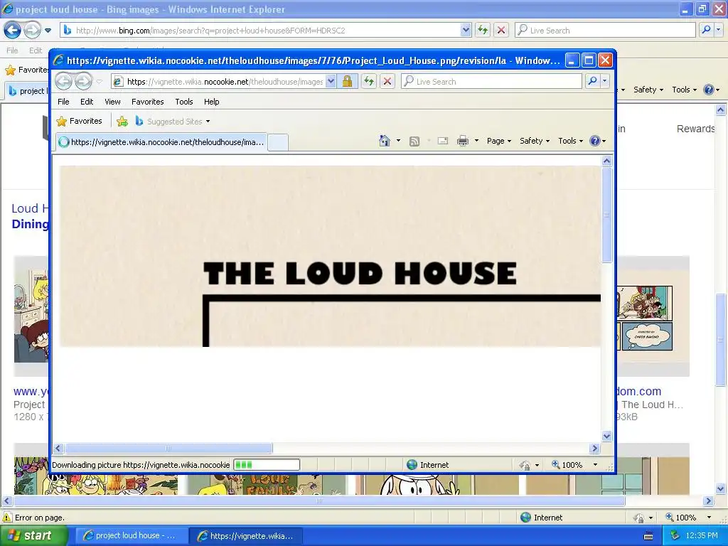
Task: Click the Help question mark icon in front window
Action: (595, 141)
